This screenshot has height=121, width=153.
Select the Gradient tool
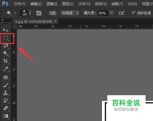tap(6, 116)
